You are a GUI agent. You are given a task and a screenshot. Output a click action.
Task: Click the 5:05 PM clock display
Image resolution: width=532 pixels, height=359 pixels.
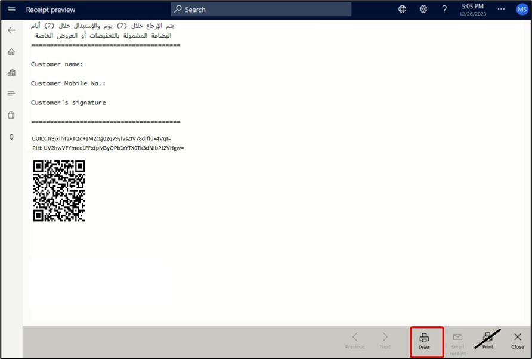[472, 6]
